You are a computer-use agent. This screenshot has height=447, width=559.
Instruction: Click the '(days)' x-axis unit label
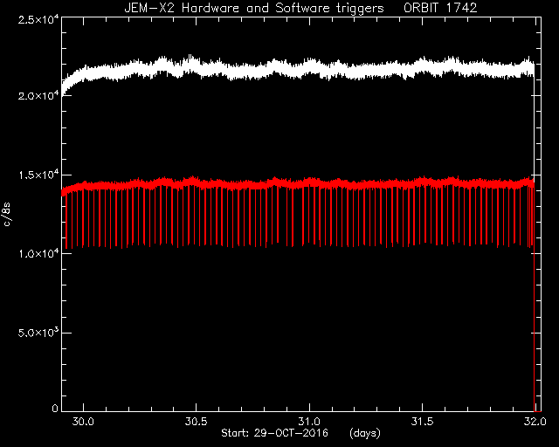(x=365, y=433)
